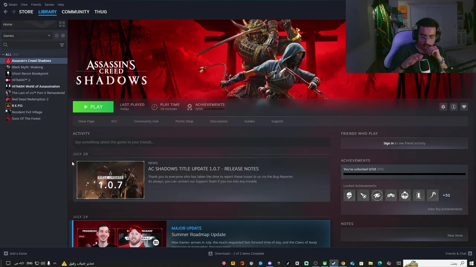Select HITMAN 2 in library list
Screen dimensions: 476x267
point(21,80)
